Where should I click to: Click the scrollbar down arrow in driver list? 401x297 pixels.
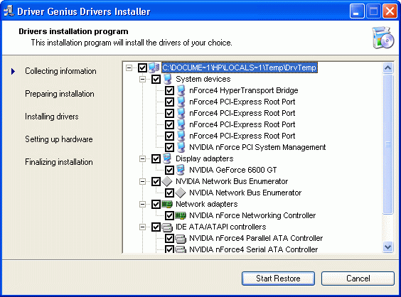click(x=387, y=247)
